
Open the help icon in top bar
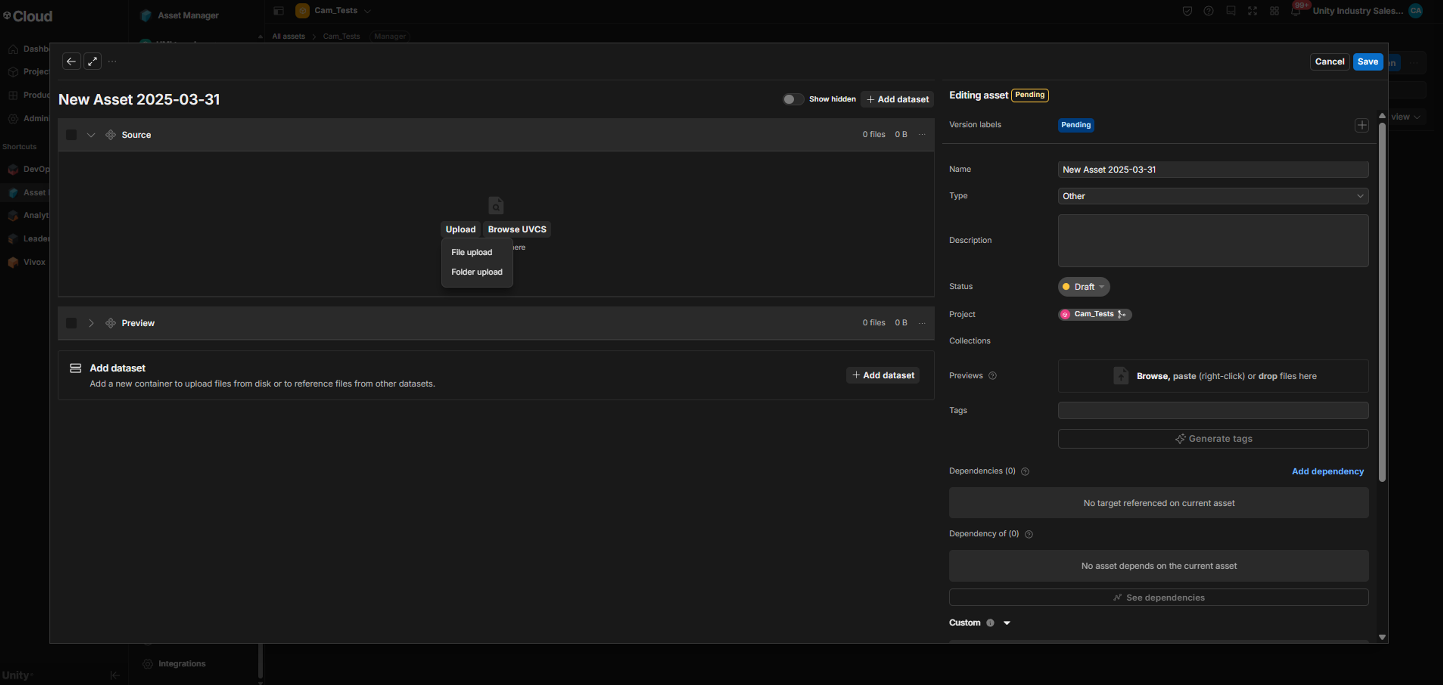point(1208,11)
